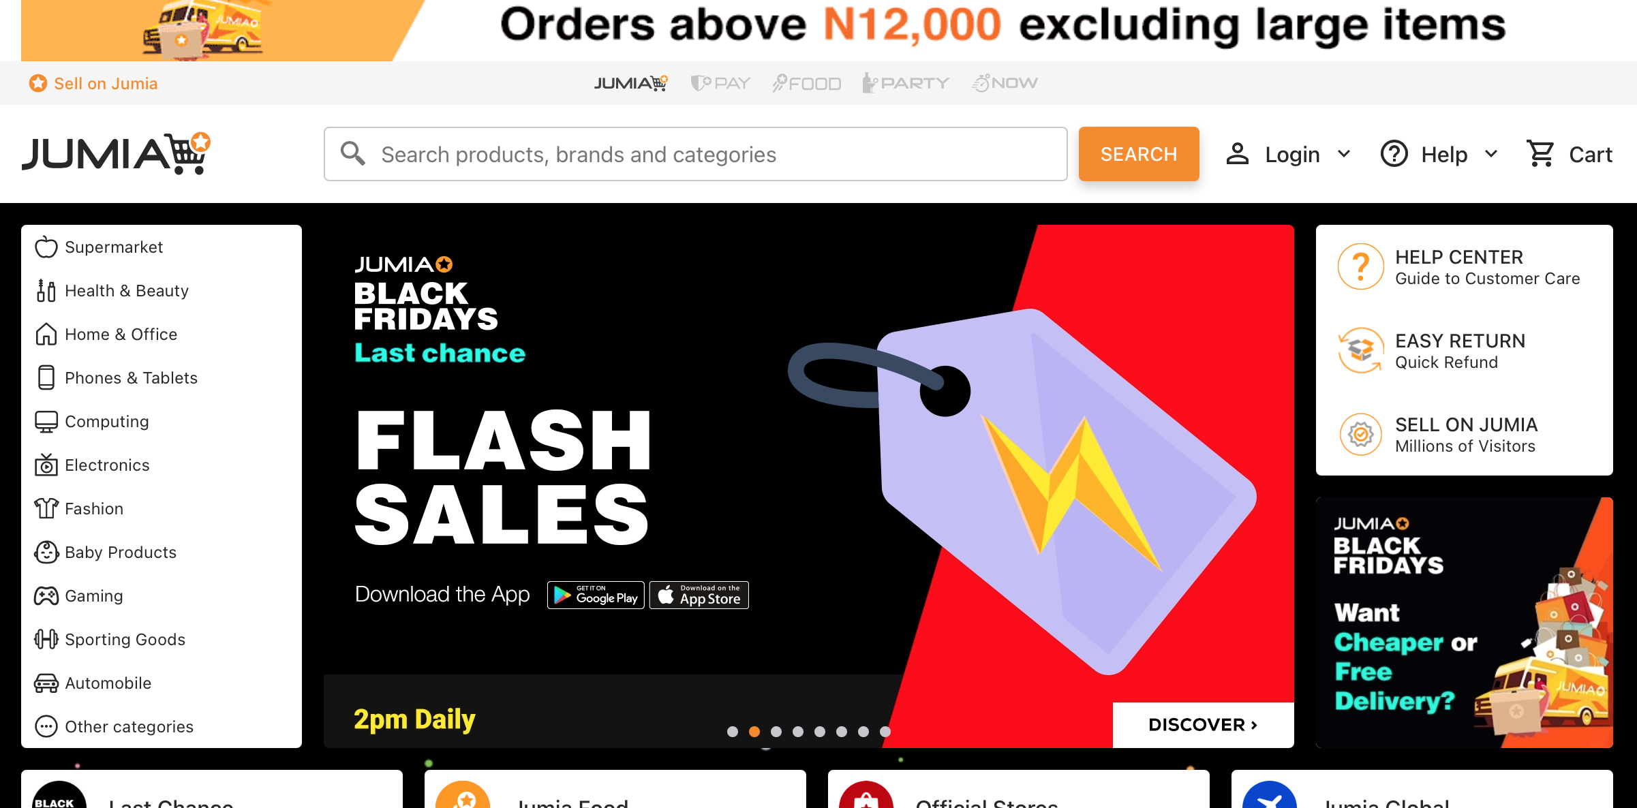Click the orange SEARCH button
This screenshot has height=808, width=1637.
pos(1139,154)
